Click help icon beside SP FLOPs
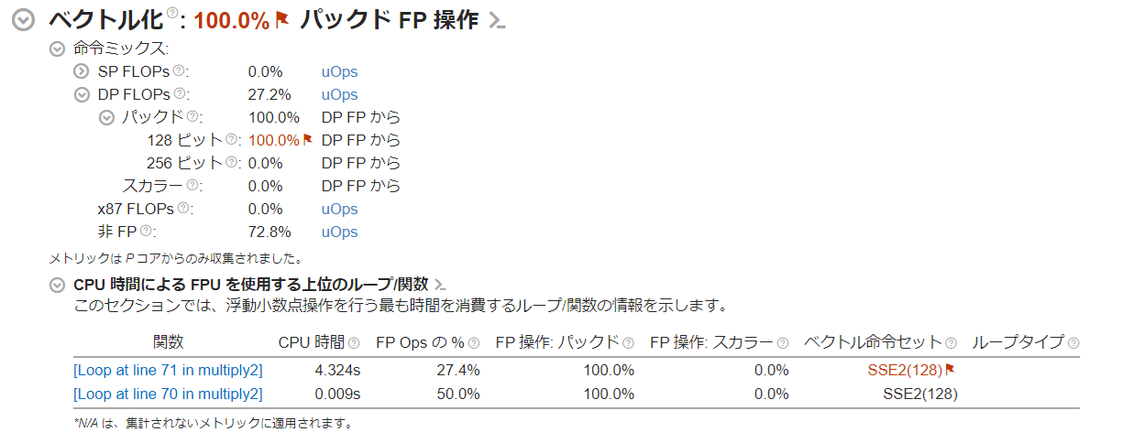1122x443 pixels. [x=179, y=70]
